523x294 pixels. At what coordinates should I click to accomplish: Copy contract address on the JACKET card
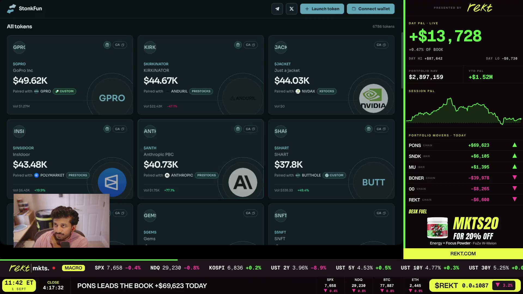click(x=381, y=45)
